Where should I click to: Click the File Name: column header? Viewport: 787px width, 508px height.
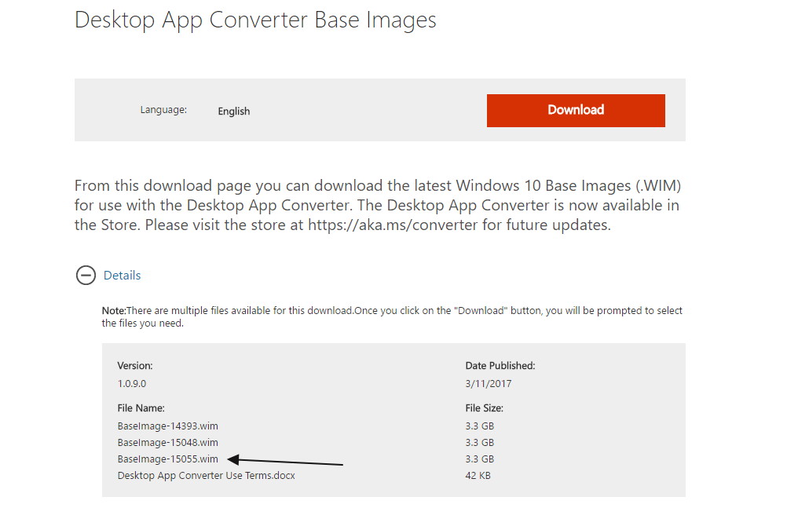[x=141, y=408]
